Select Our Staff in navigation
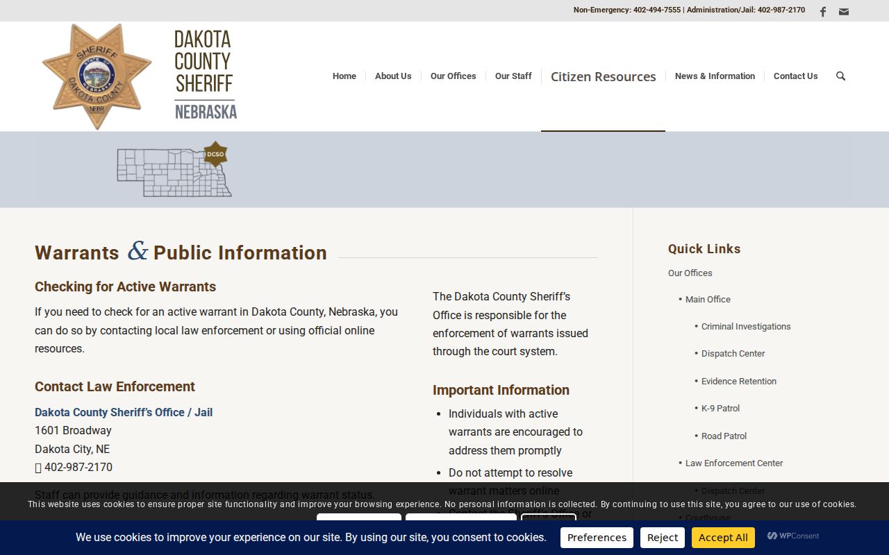The image size is (889, 555). pos(513,76)
